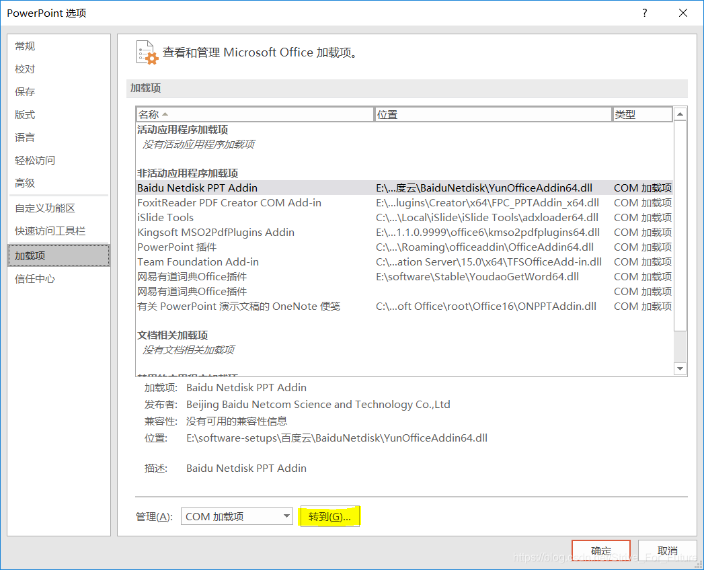
Task: Click the add-in list vertical scrollbar thumb
Action: coord(680,226)
